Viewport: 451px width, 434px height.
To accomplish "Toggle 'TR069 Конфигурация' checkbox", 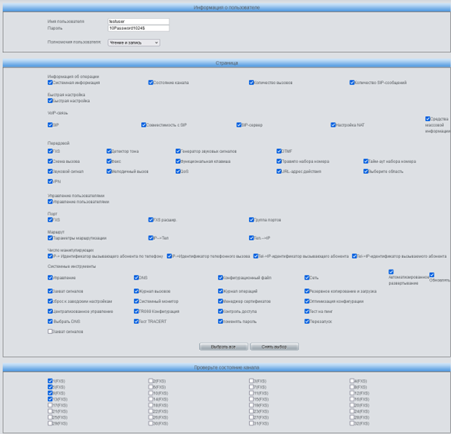I will [x=136, y=312].
